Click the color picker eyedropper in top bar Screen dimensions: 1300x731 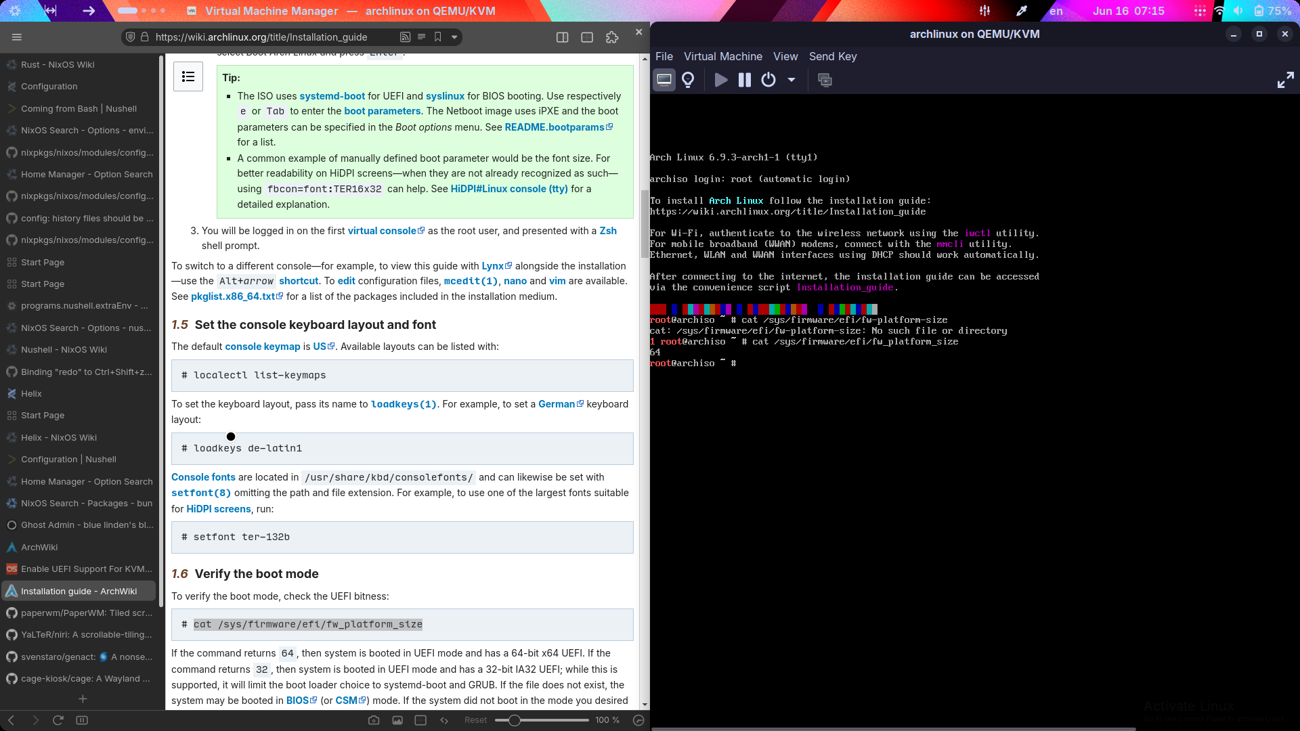[x=1021, y=11]
